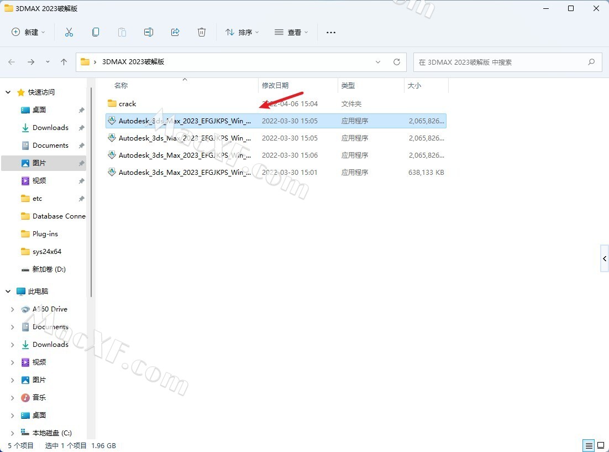609x452 pixels.
Task: Go up one folder level
Action: 64,62
